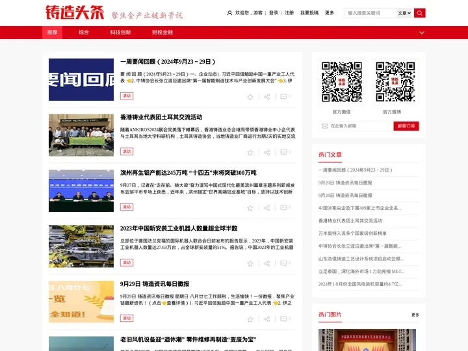Select the 科技创新 navigation tab

click(x=120, y=32)
